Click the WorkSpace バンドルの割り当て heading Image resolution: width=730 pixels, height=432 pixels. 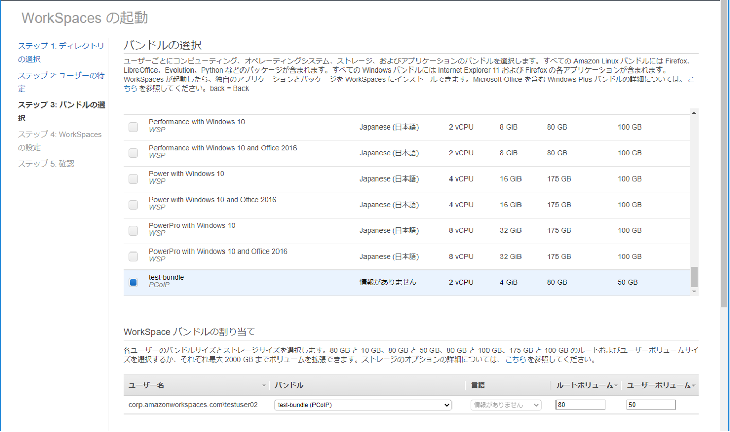coord(189,331)
